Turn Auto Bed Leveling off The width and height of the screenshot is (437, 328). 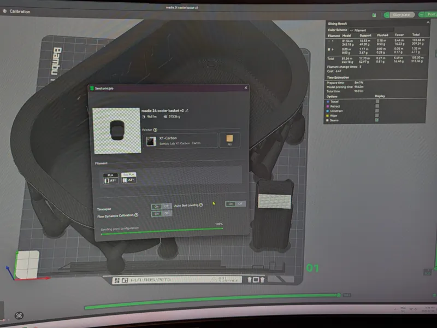click(x=240, y=204)
